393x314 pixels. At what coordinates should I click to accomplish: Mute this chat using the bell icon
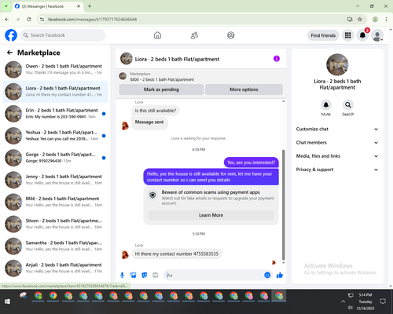point(326,105)
